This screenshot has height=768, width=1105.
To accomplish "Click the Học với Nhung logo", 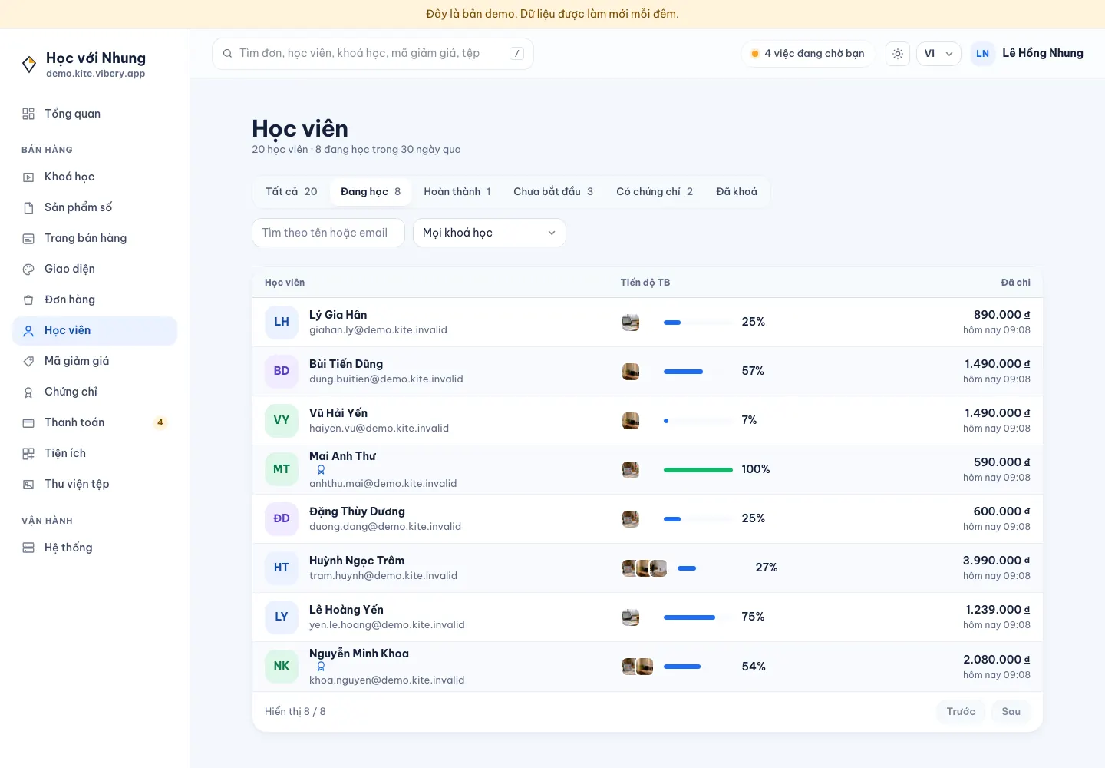I will click(29, 65).
